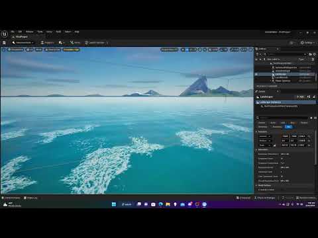Open the Edit menu
Screen dimensions: 318x238
click(20, 32)
